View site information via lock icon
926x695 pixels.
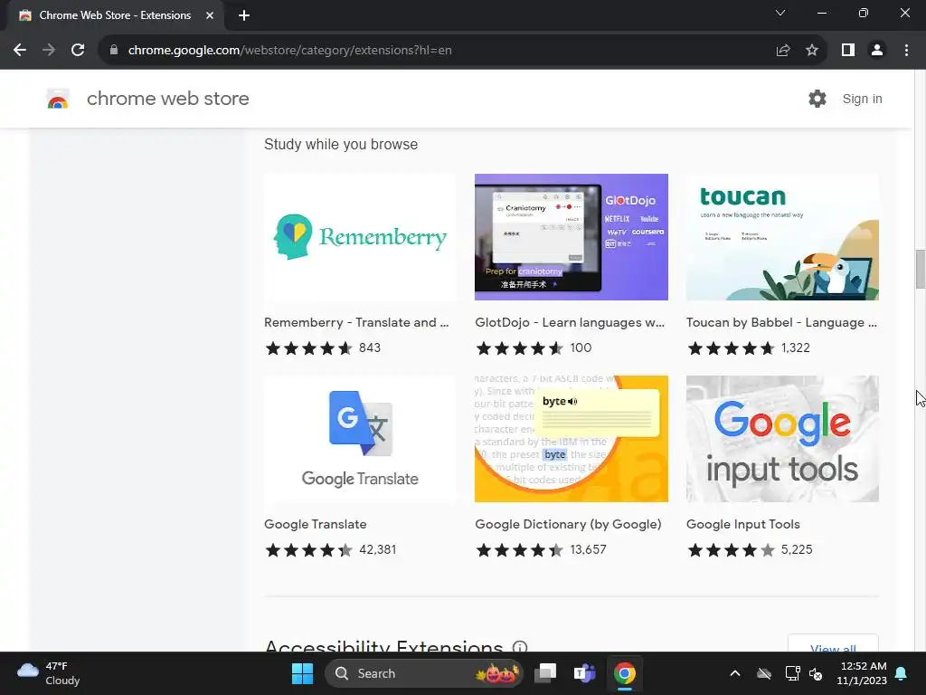coord(114,51)
